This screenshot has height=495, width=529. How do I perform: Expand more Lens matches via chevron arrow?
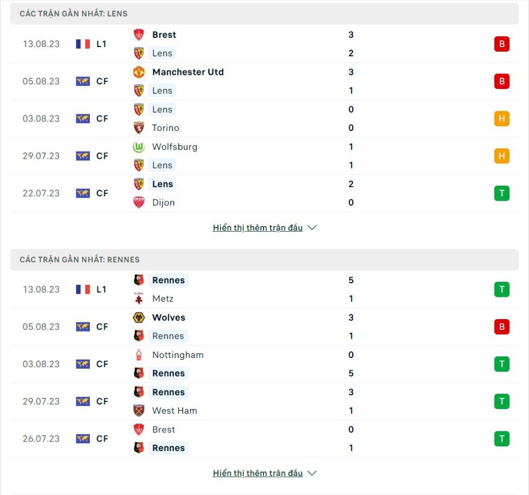[x=312, y=228]
